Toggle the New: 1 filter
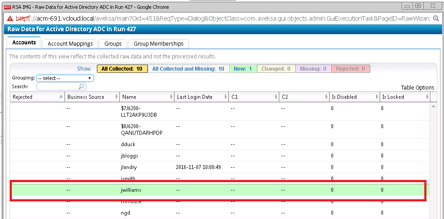 243,69
